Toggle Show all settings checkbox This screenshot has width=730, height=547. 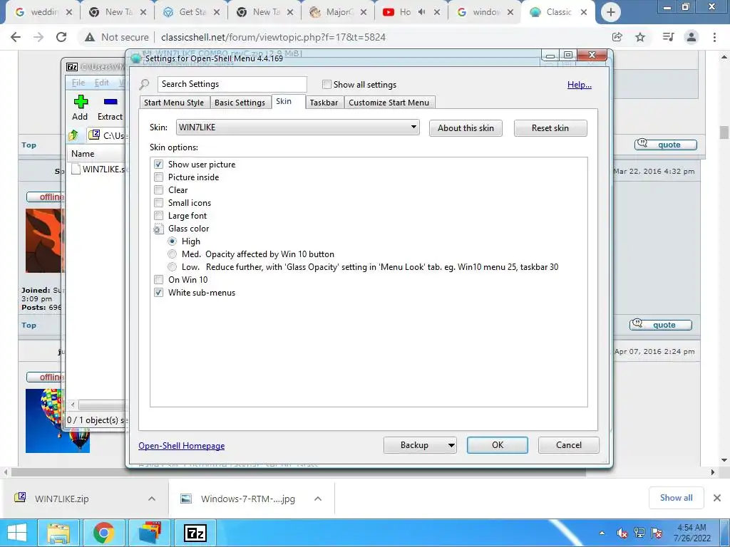tap(327, 84)
